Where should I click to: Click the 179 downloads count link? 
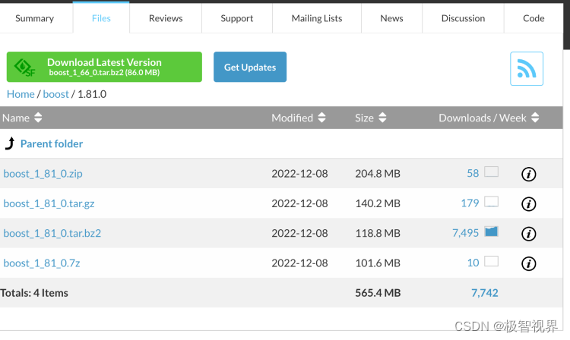click(470, 203)
